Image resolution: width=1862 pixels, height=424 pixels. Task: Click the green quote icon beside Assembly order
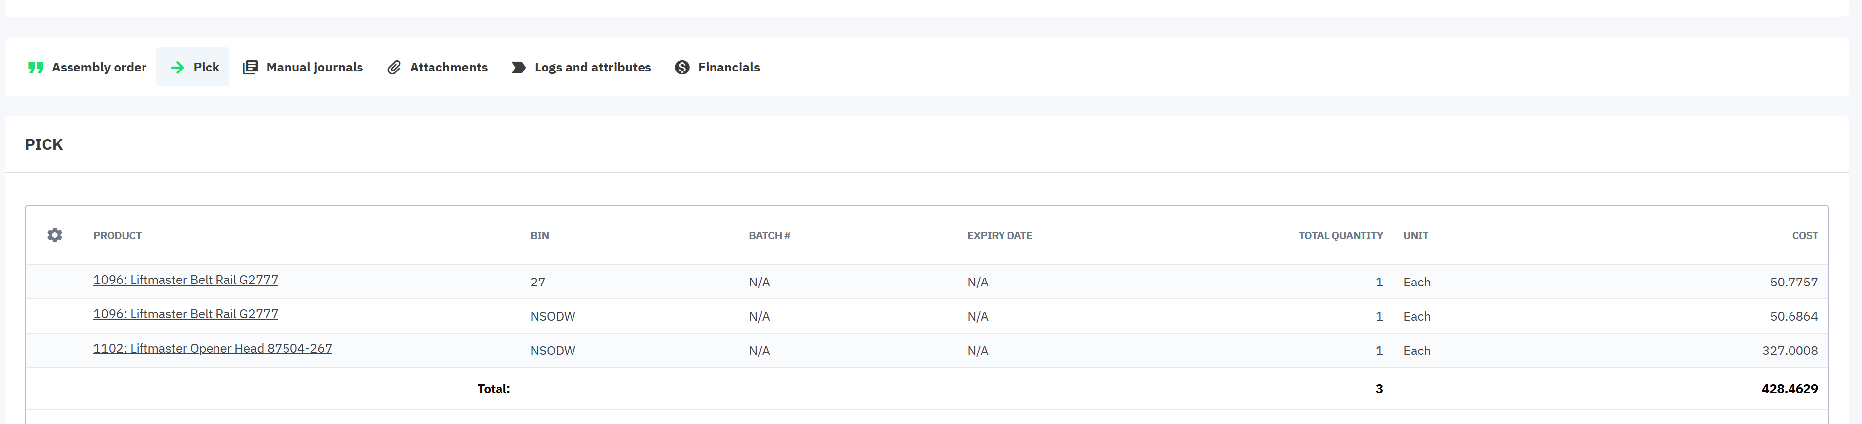tap(35, 67)
